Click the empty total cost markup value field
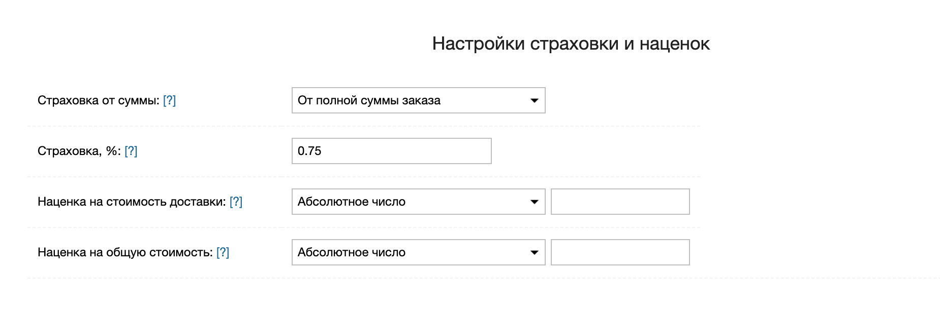Screen dimensions: 940x309 tap(620, 252)
